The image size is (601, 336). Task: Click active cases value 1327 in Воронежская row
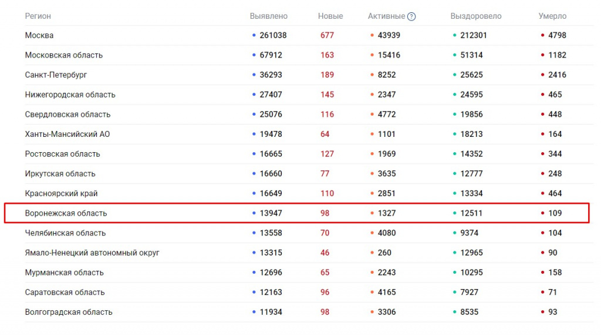pos(387,213)
